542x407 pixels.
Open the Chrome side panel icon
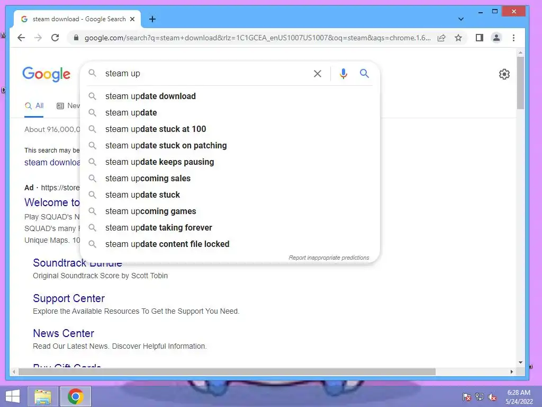tap(480, 38)
